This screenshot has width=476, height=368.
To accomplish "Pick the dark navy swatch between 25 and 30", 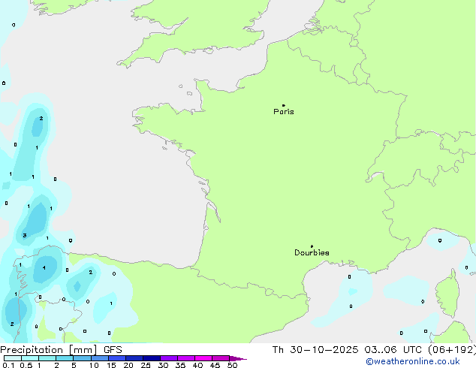I will pyautogui.click(x=152, y=358).
